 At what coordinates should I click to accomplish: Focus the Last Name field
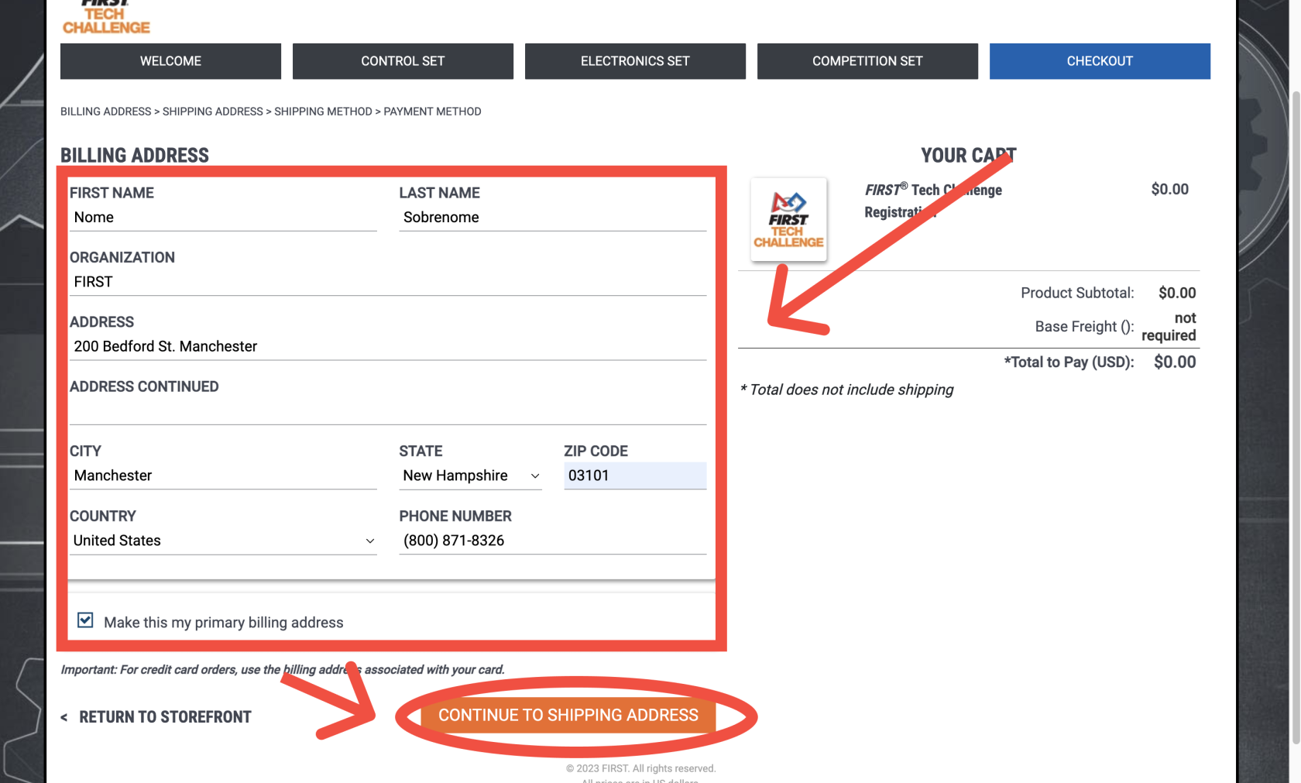click(553, 218)
